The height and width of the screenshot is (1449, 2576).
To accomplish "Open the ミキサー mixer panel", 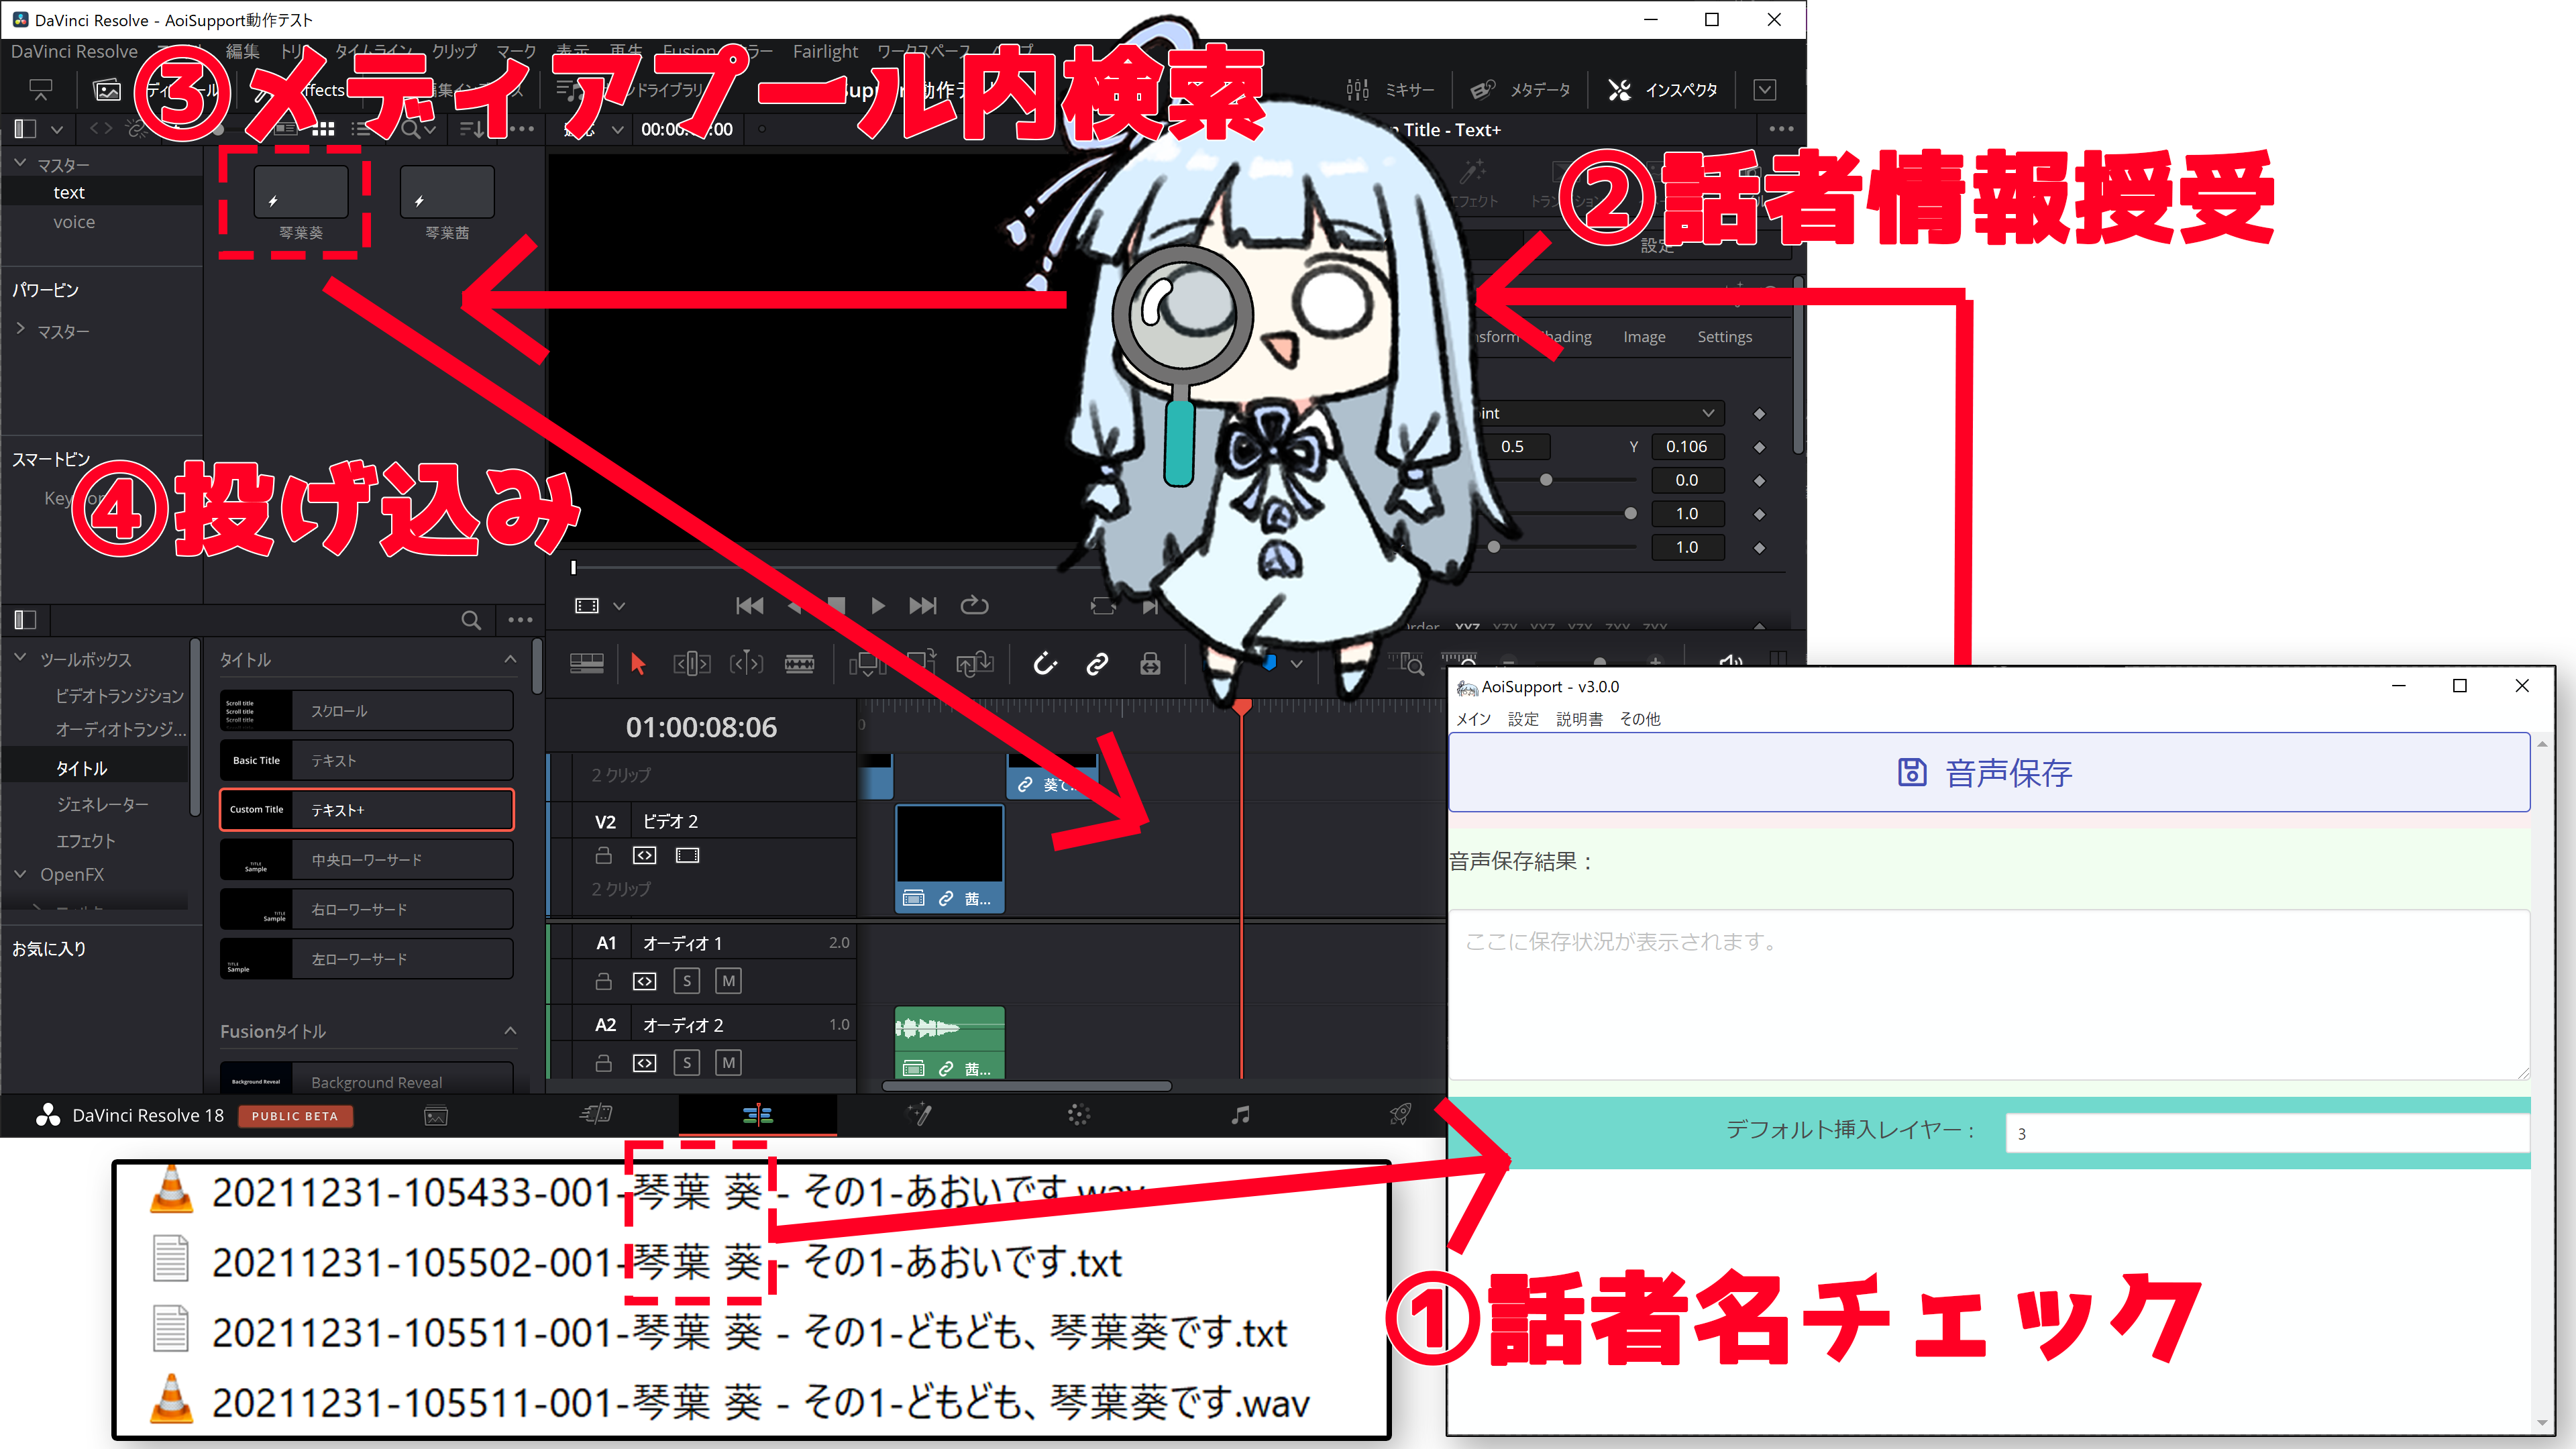I will point(1391,90).
